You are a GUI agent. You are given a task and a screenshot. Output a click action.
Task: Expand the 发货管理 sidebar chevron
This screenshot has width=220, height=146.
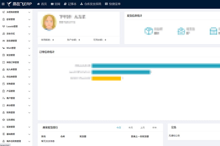point(29,55)
